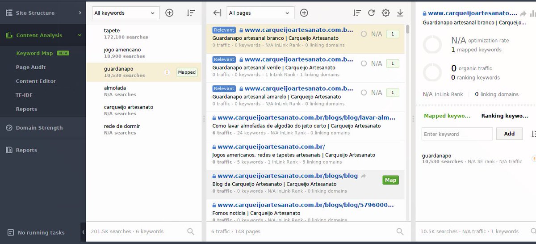Click share arrow next to blogs/blog link
This screenshot has height=244, width=536.
pyautogui.click(x=364, y=176)
